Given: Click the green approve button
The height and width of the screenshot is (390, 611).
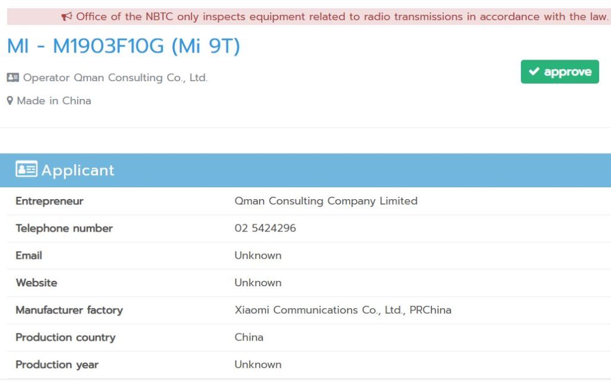Looking at the screenshot, I should 560,72.
